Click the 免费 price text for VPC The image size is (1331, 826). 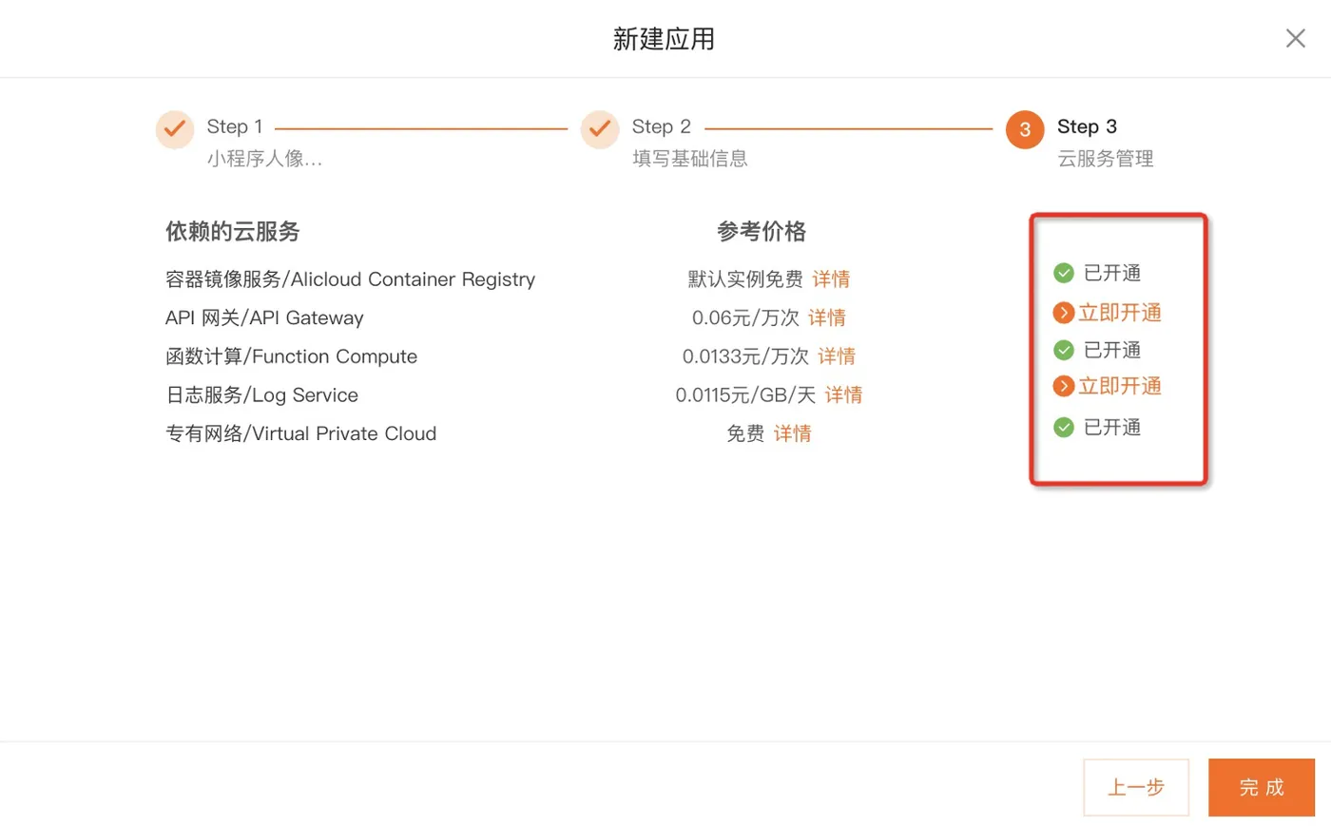click(745, 433)
